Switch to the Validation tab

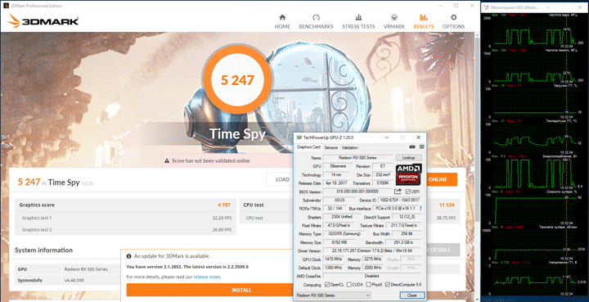tap(349, 147)
